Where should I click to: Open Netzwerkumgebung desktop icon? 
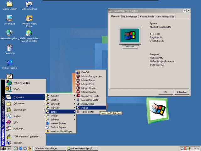(x=10, y=35)
